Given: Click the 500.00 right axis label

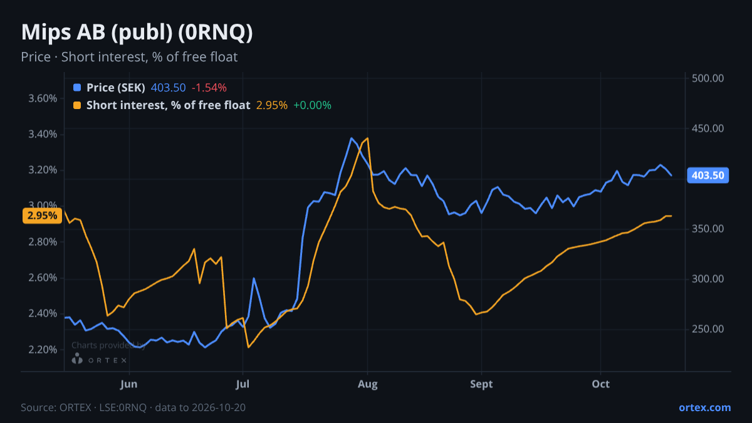Looking at the screenshot, I should (708, 78).
